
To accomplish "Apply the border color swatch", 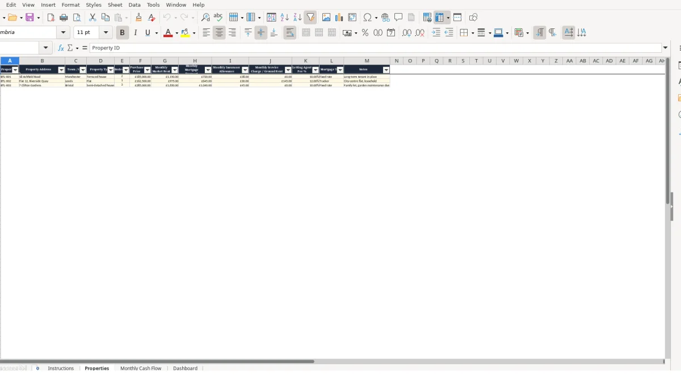I will pyautogui.click(x=498, y=33).
